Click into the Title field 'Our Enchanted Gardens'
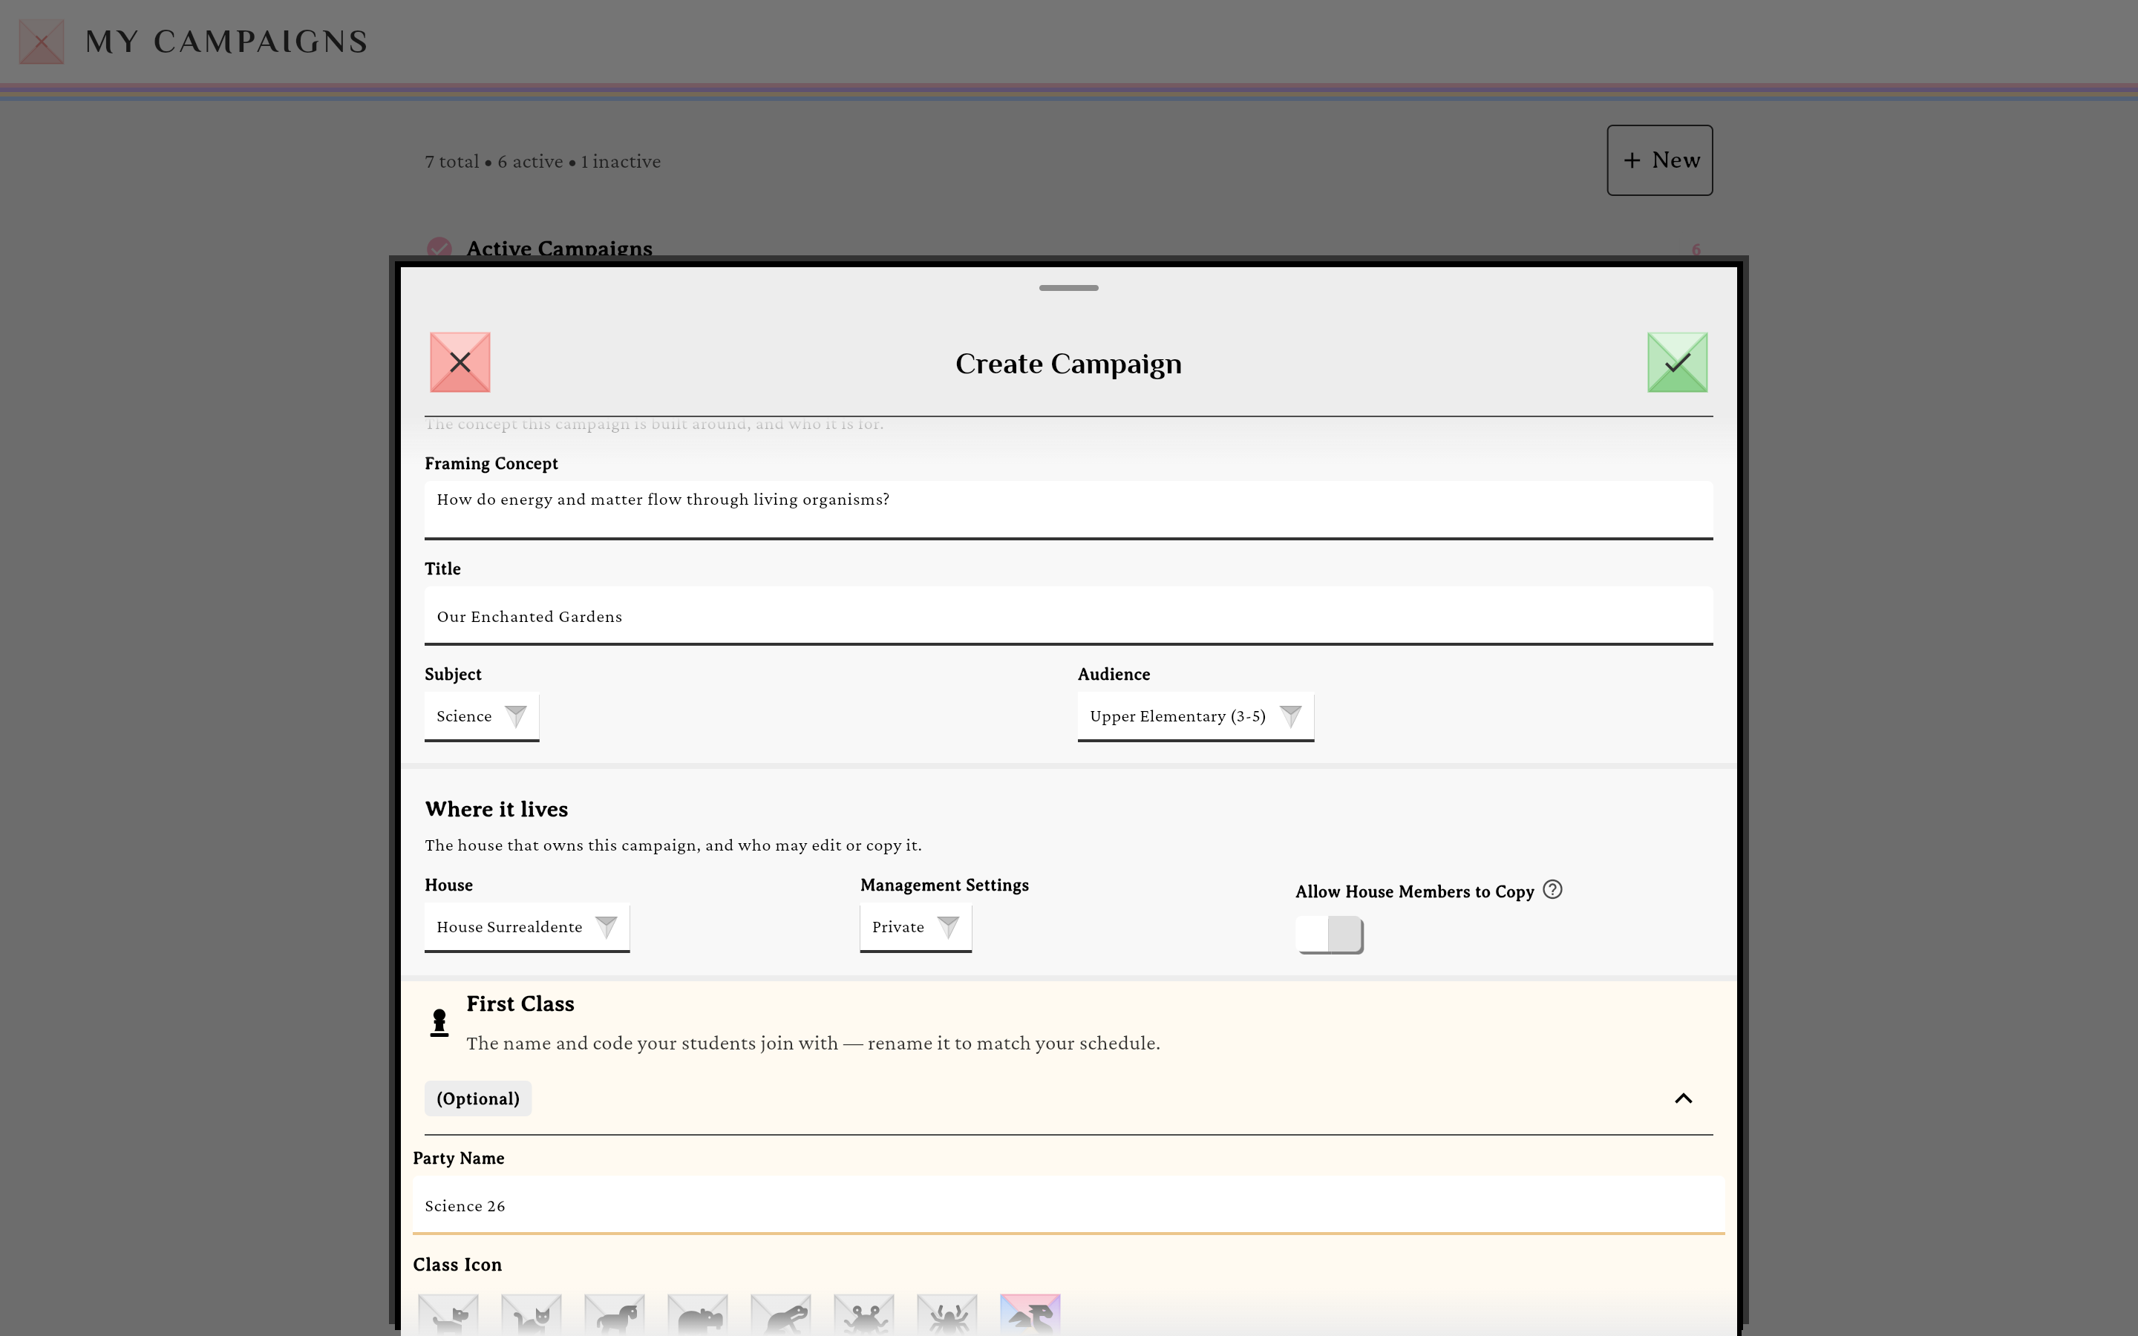 pyautogui.click(x=1068, y=616)
